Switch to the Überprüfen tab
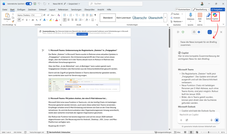Viewport: 227px width, 134px height. point(90,10)
